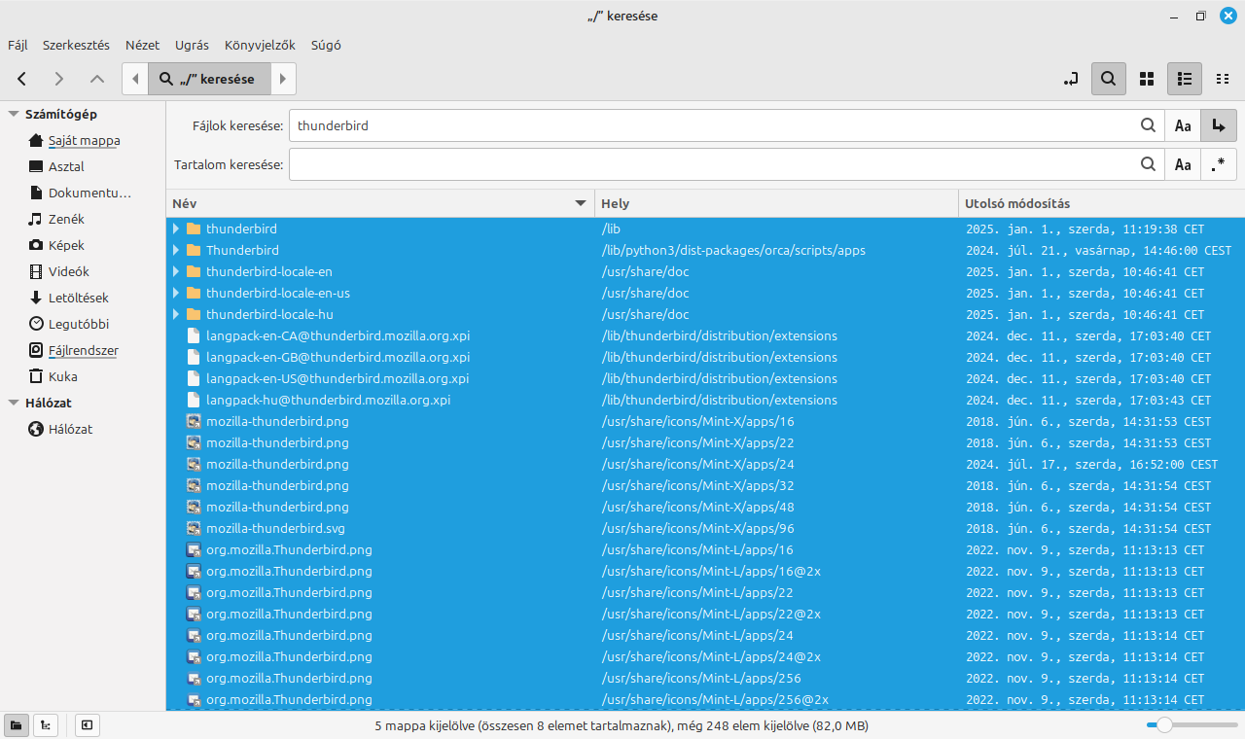Screen dimensions: 1245x739
Task: Click the content search magnifier icon
Action: pyautogui.click(x=1149, y=164)
